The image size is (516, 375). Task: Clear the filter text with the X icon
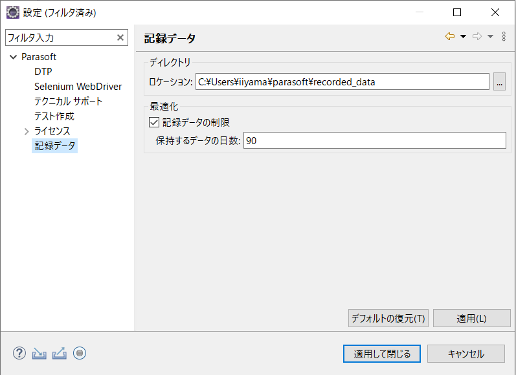coord(120,37)
